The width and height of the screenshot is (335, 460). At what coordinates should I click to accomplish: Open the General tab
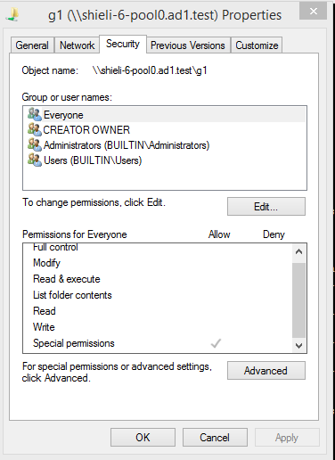click(32, 45)
